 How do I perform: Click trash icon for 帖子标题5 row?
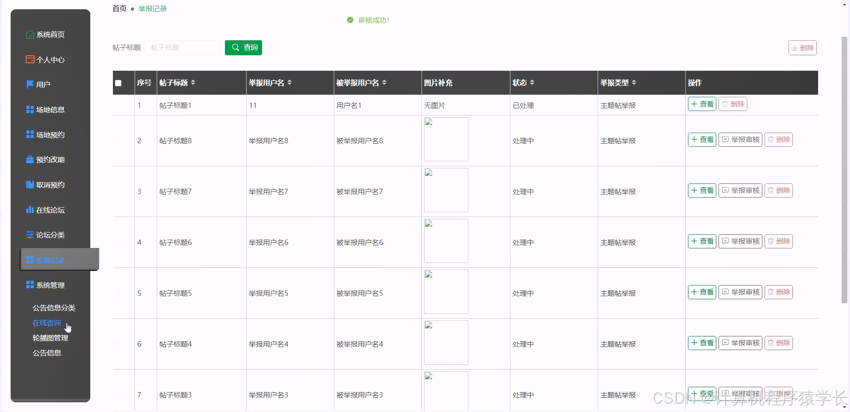[x=771, y=292]
